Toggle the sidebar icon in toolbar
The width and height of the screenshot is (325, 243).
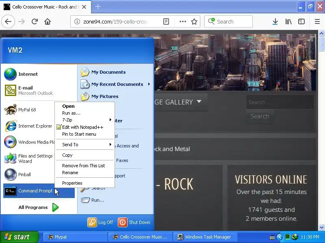(301, 21)
